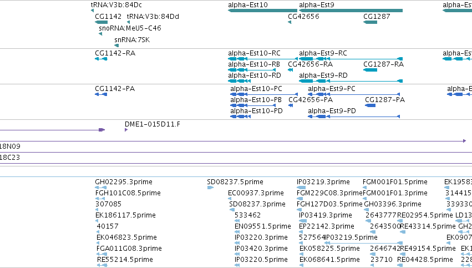Select the 2643777 EST entry
The height and width of the screenshot is (268, 472).
click(x=381, y=215)
